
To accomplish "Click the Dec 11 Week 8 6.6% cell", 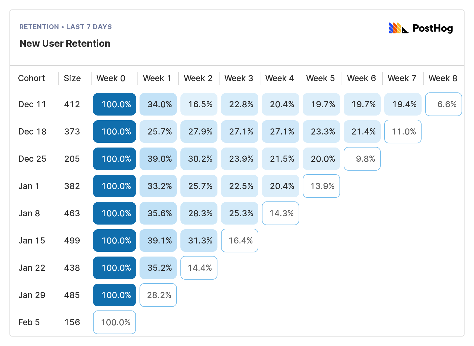I will (x=443, y=104).
